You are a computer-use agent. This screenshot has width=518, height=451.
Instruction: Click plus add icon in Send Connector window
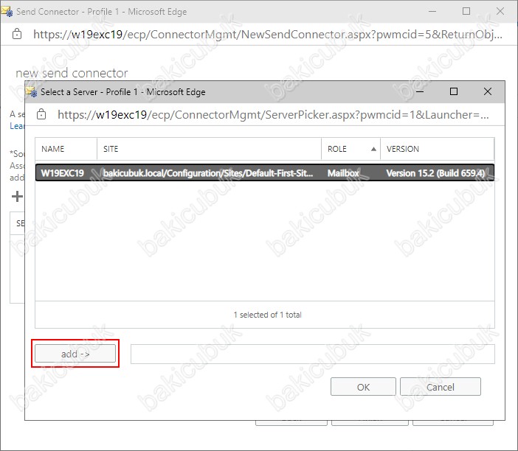tap(17, 196)
